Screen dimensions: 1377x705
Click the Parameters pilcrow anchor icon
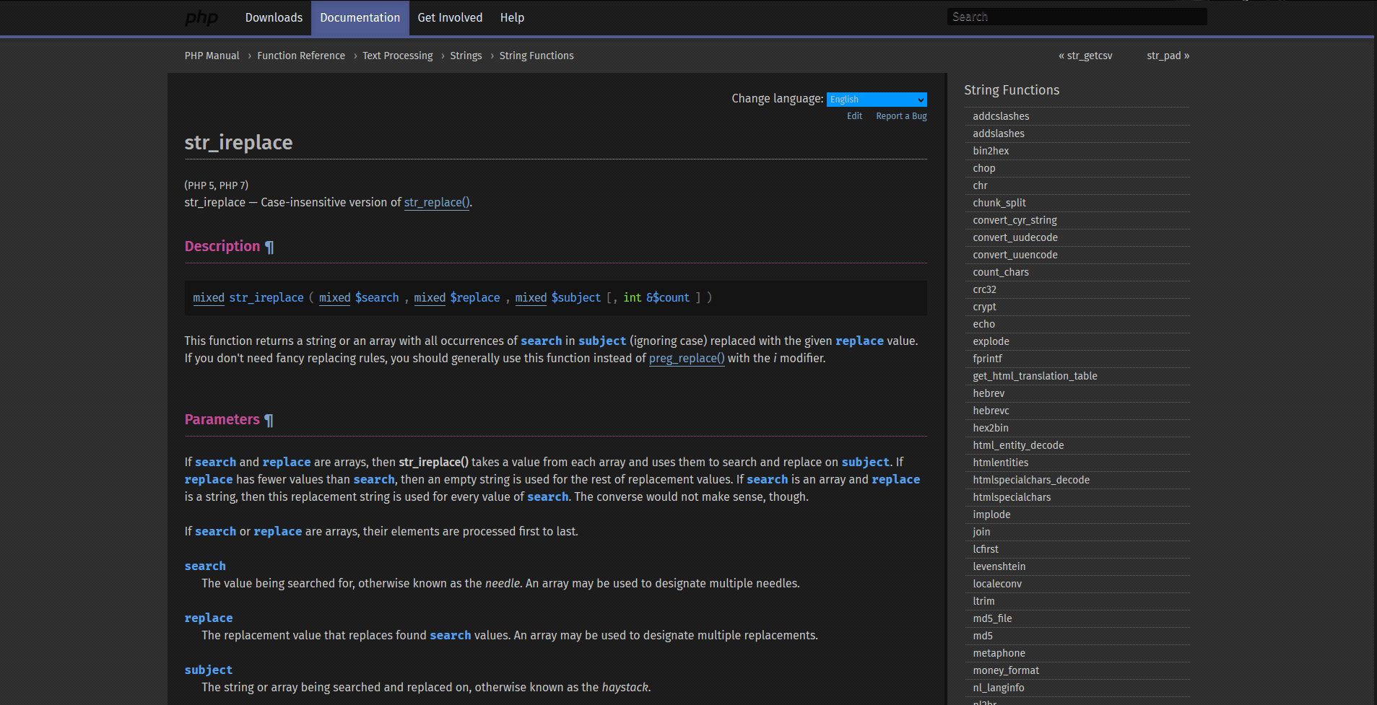(269, 420)
